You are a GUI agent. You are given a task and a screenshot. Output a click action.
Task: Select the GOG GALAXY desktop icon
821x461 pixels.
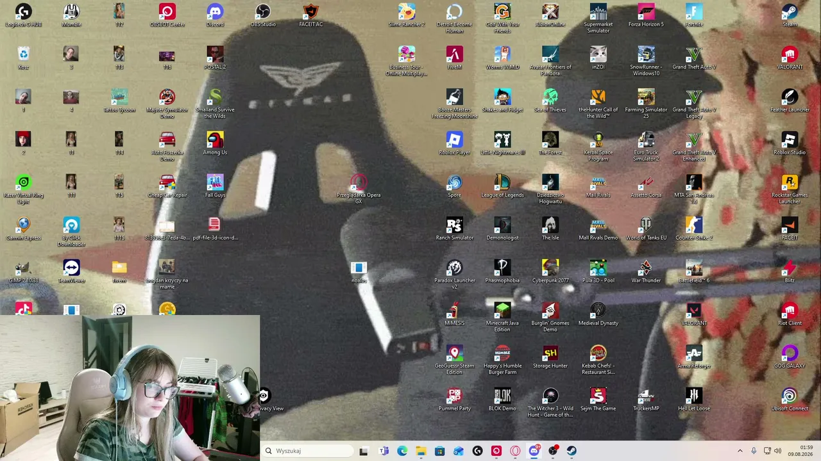(x=790, y=357)
